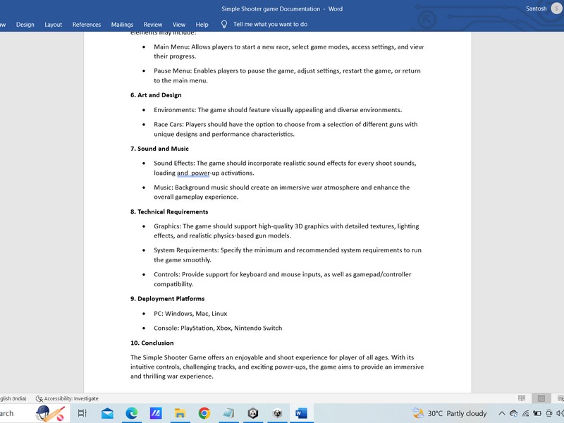This screenshot has height=423, width=564.
Task: Click the tray icon beside the battery
Action: click(x=549, y=413)
